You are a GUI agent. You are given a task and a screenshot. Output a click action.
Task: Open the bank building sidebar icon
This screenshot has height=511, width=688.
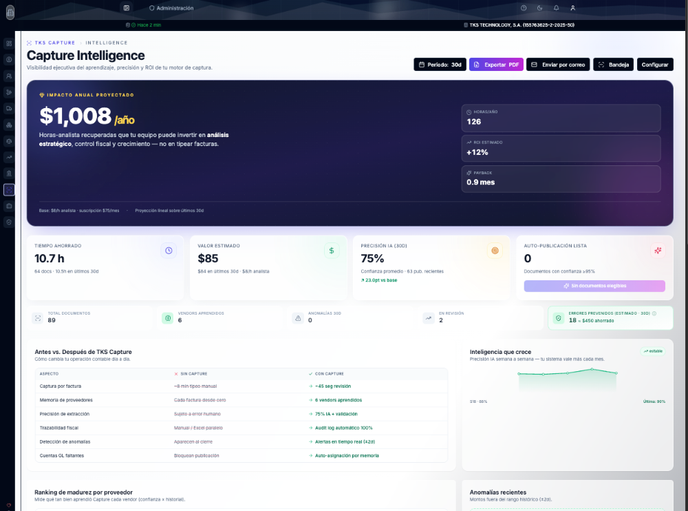click(x=9, y=174)
